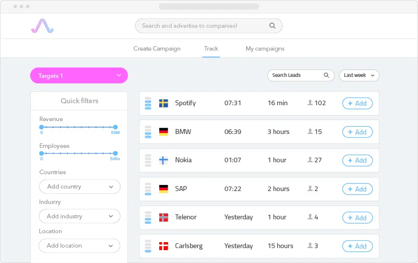Focus the Search Leads input field
This screenshot has width=418, height=263.
coord(301,75)
